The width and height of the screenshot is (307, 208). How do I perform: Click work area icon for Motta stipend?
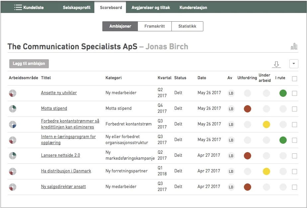coord(13,108)
